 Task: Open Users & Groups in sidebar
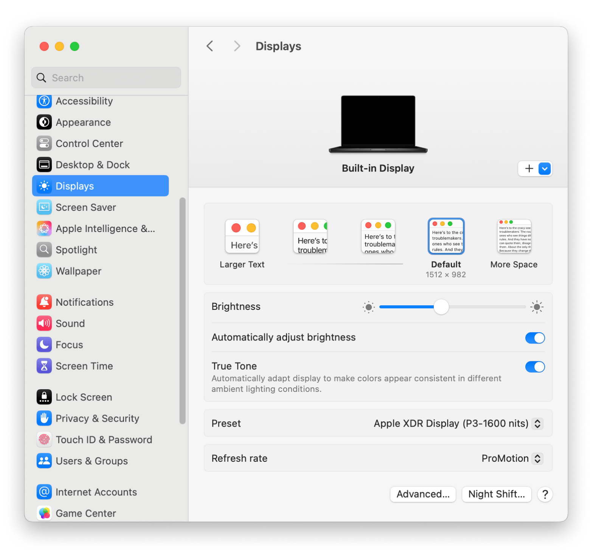click(101, 461)
